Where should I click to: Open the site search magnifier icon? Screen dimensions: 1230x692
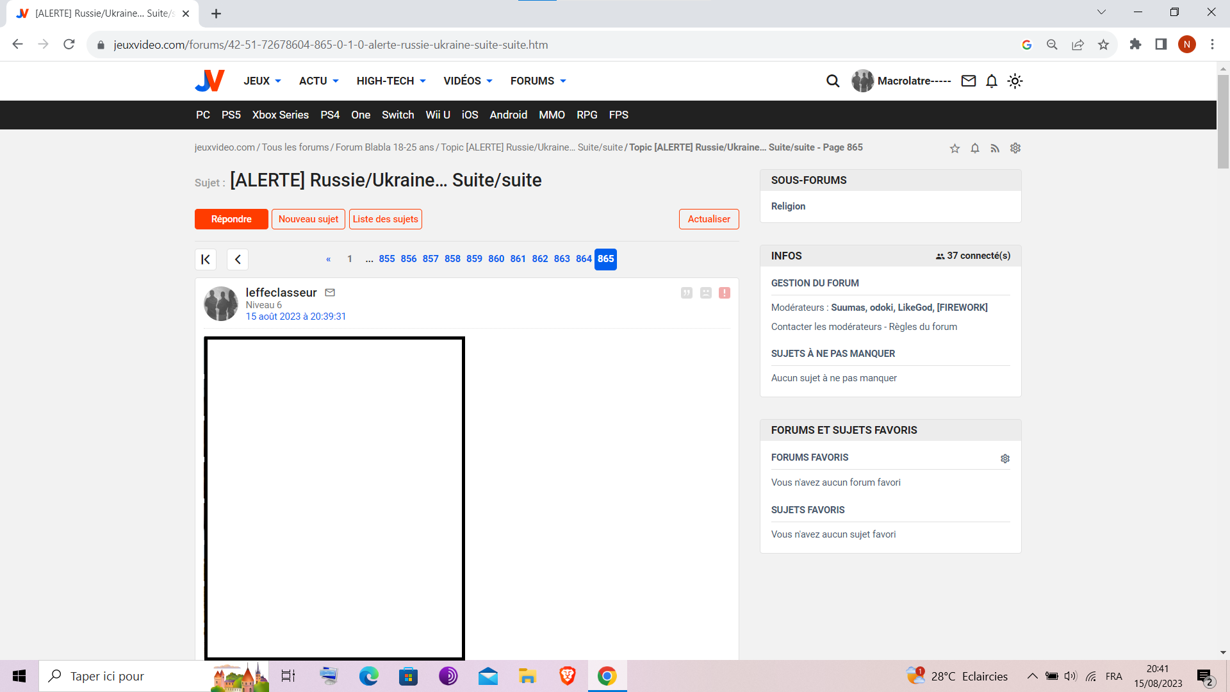pos(832,81)
